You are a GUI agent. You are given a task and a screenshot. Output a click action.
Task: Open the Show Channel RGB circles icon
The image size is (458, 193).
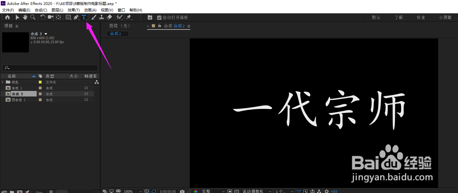[196, 191]
